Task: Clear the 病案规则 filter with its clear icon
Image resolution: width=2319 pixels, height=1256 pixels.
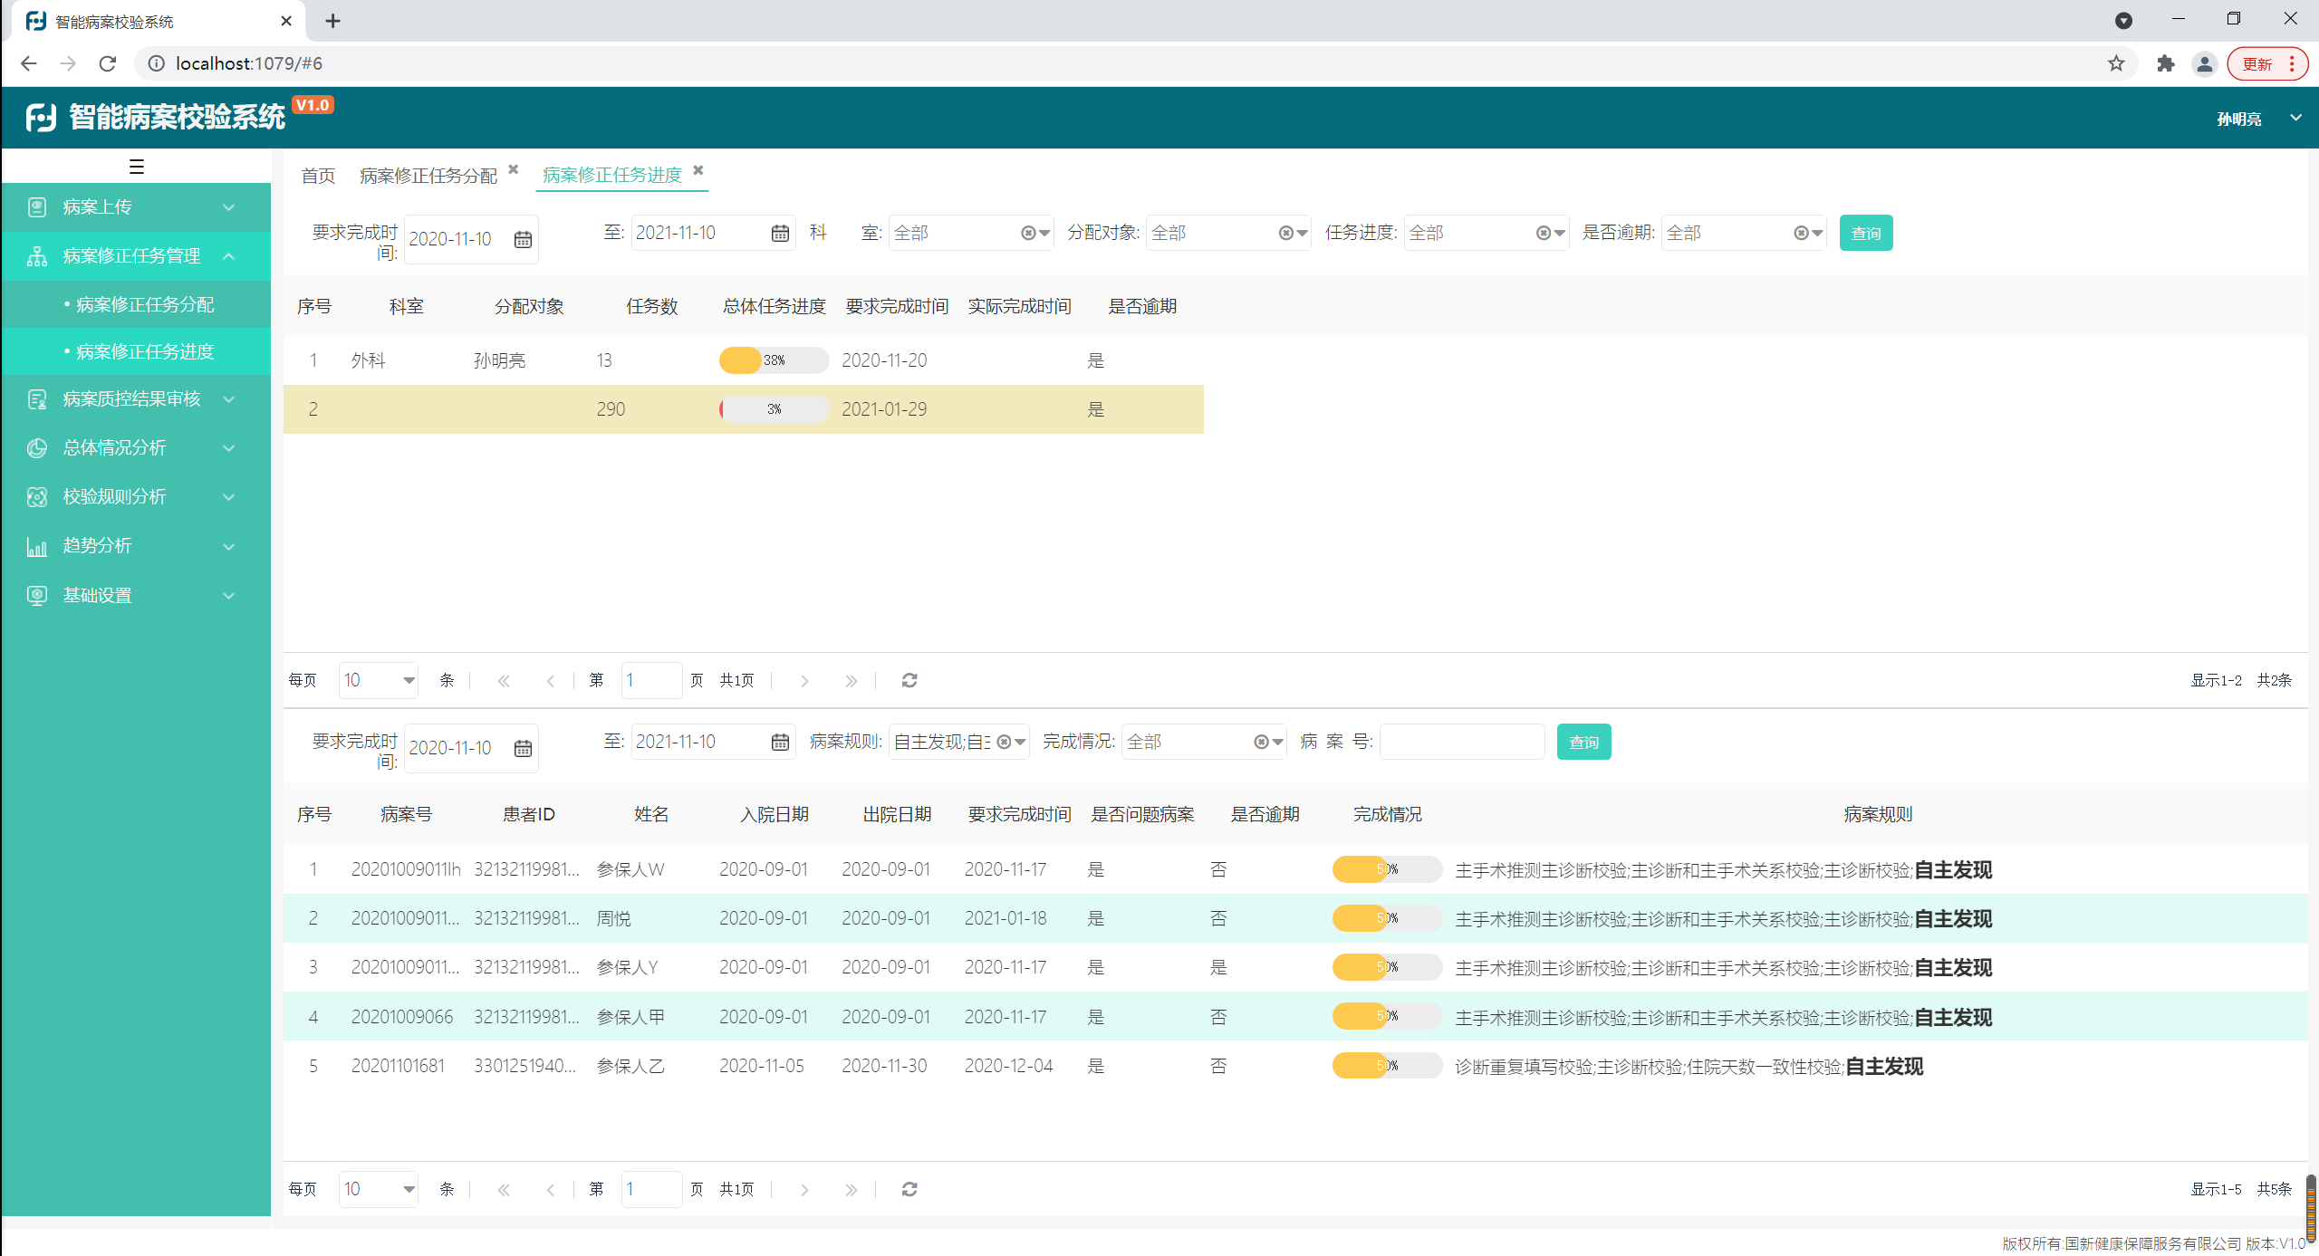Action: coord(1004,743)
